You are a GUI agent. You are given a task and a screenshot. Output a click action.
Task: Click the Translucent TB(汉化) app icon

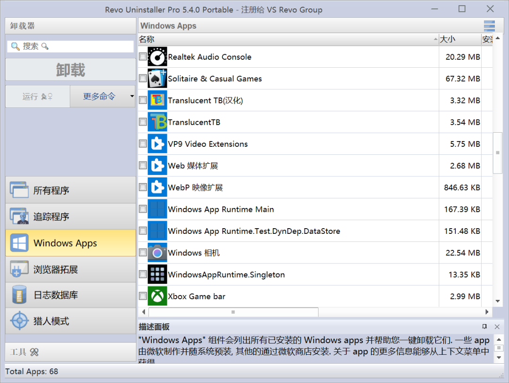(x=157, y=100)
